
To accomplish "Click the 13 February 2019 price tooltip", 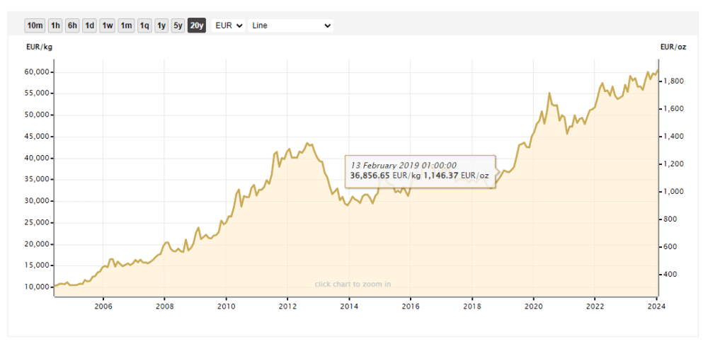I will coord(420,171).
